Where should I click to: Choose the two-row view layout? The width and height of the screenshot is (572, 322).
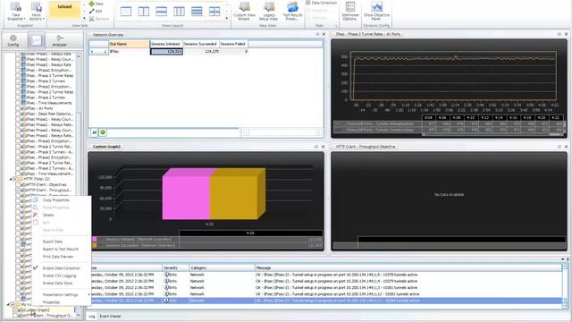(x=161, y=12)
